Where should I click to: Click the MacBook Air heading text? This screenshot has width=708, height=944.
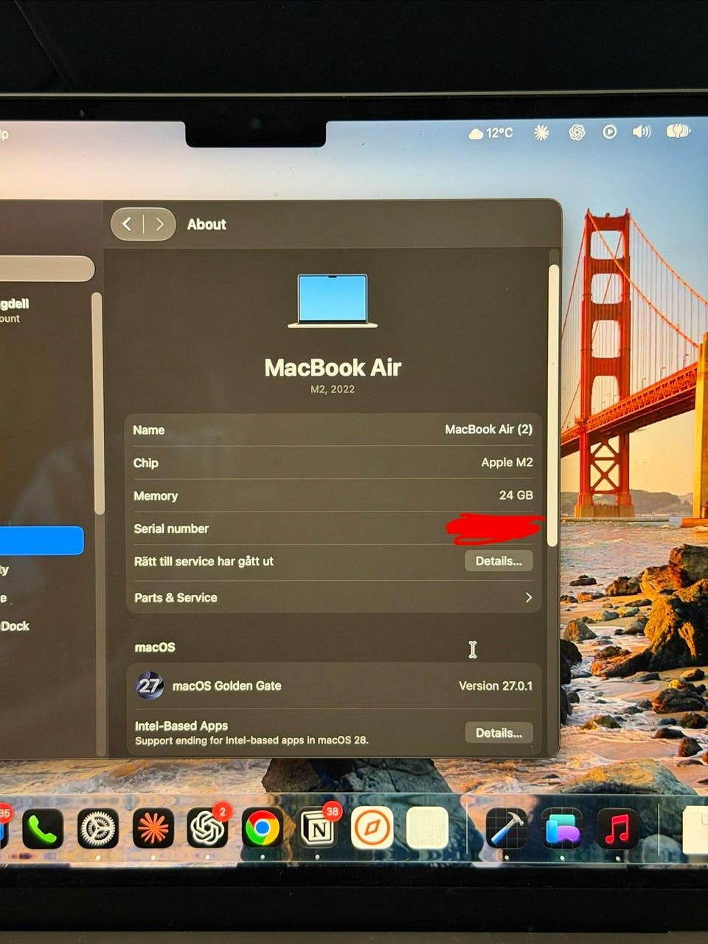[333, 368]
